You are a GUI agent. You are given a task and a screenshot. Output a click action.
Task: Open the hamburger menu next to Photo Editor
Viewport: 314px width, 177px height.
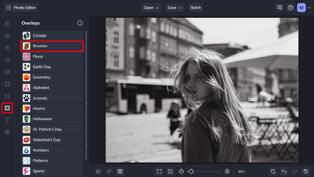(8, 8)
